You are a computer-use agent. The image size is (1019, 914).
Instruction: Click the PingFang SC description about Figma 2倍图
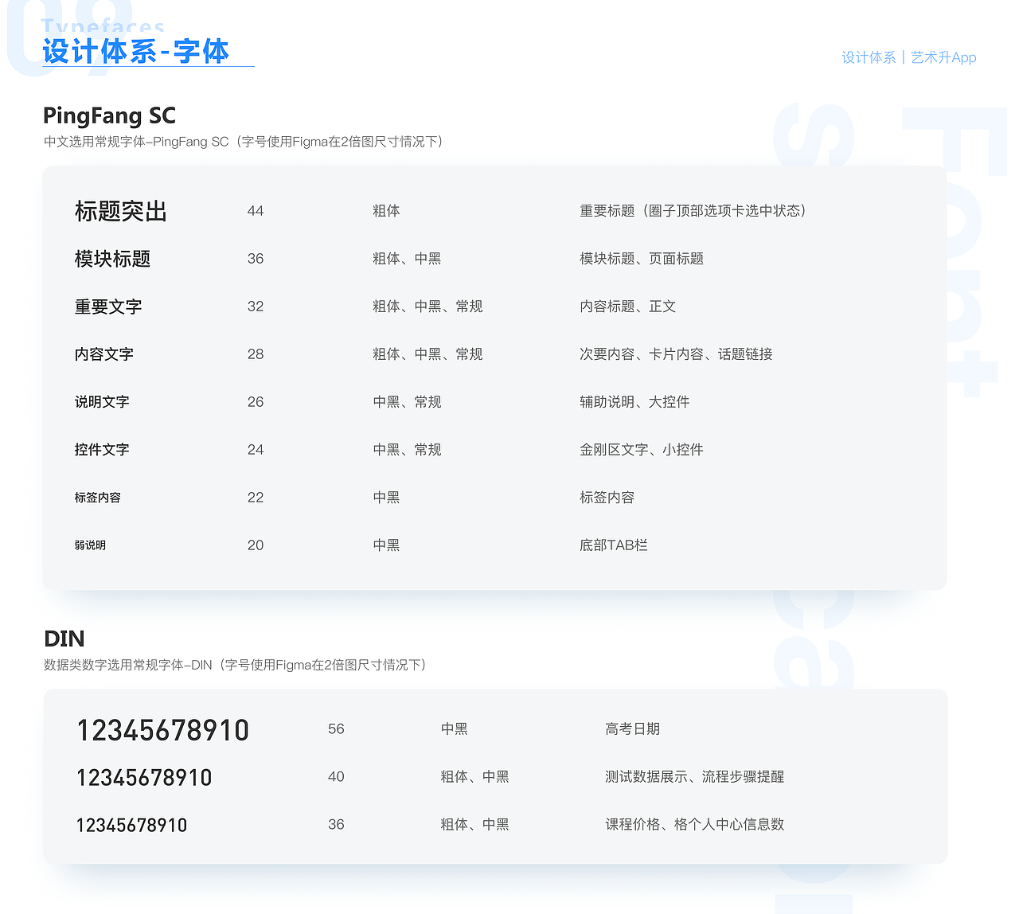243,141
